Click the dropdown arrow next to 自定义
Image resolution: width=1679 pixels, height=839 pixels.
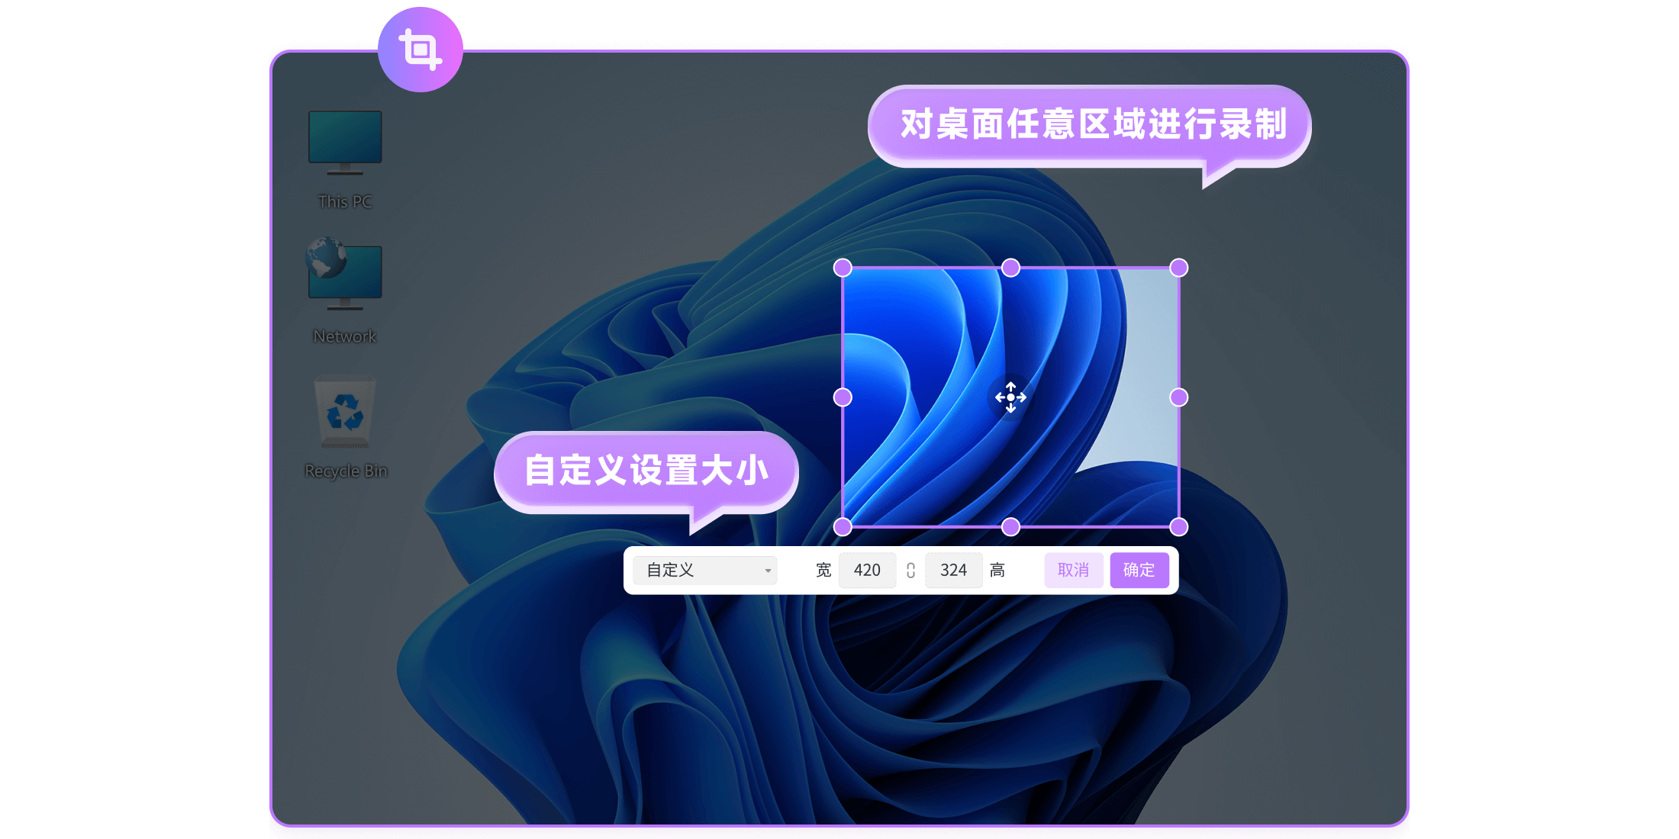point(767,570)
